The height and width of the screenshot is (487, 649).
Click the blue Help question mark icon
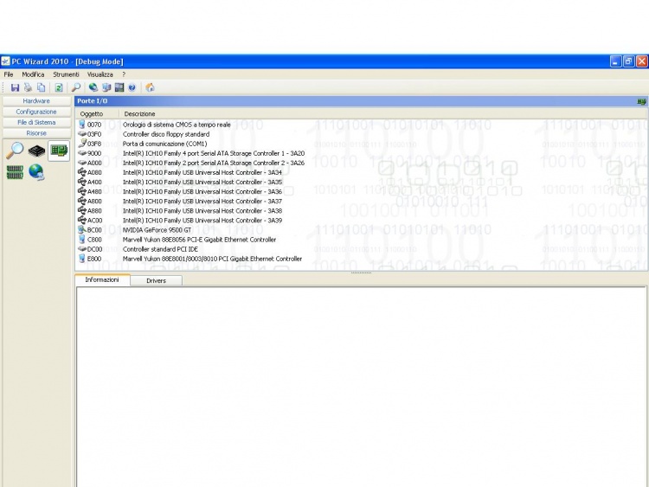click(x=132, y=87)
